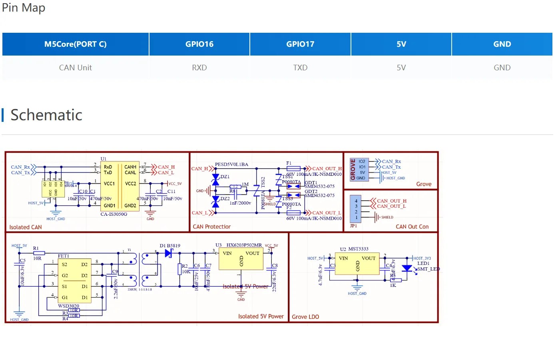Viewport: 554px width, 352px height.
Task: Click the GROVE connector symbol
Action: coord(359,170)
